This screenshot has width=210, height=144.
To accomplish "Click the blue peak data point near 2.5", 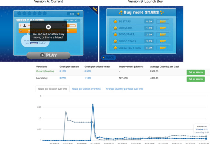I will (93, 104).
